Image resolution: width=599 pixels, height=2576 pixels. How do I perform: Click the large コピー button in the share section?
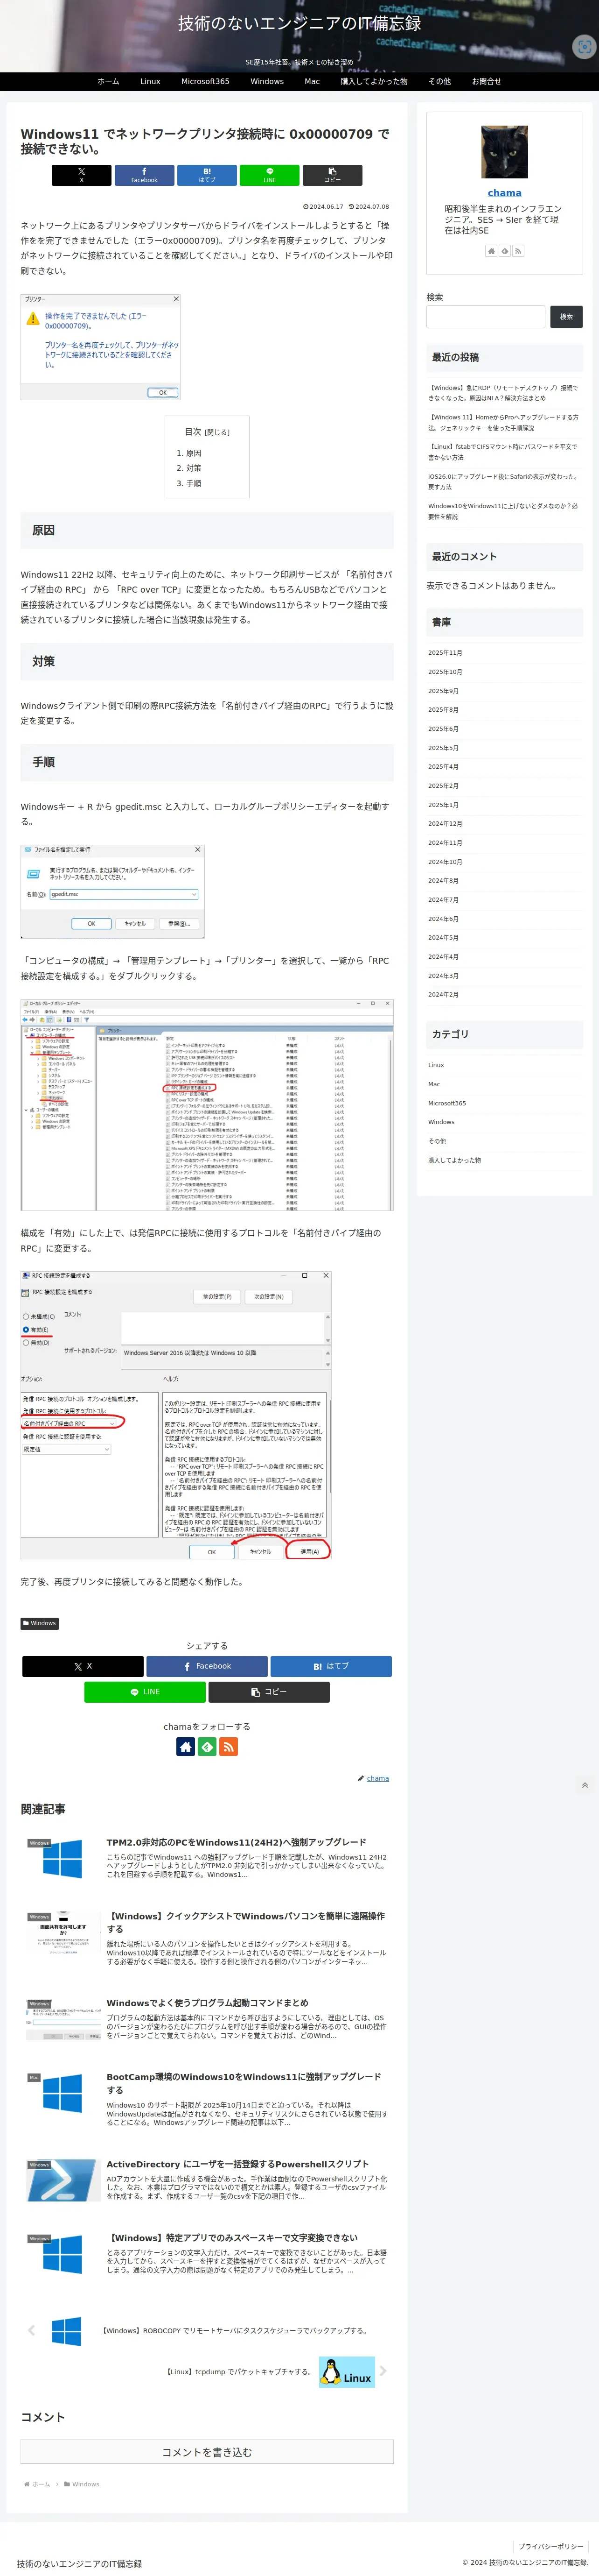click(x=269, y=1692)
